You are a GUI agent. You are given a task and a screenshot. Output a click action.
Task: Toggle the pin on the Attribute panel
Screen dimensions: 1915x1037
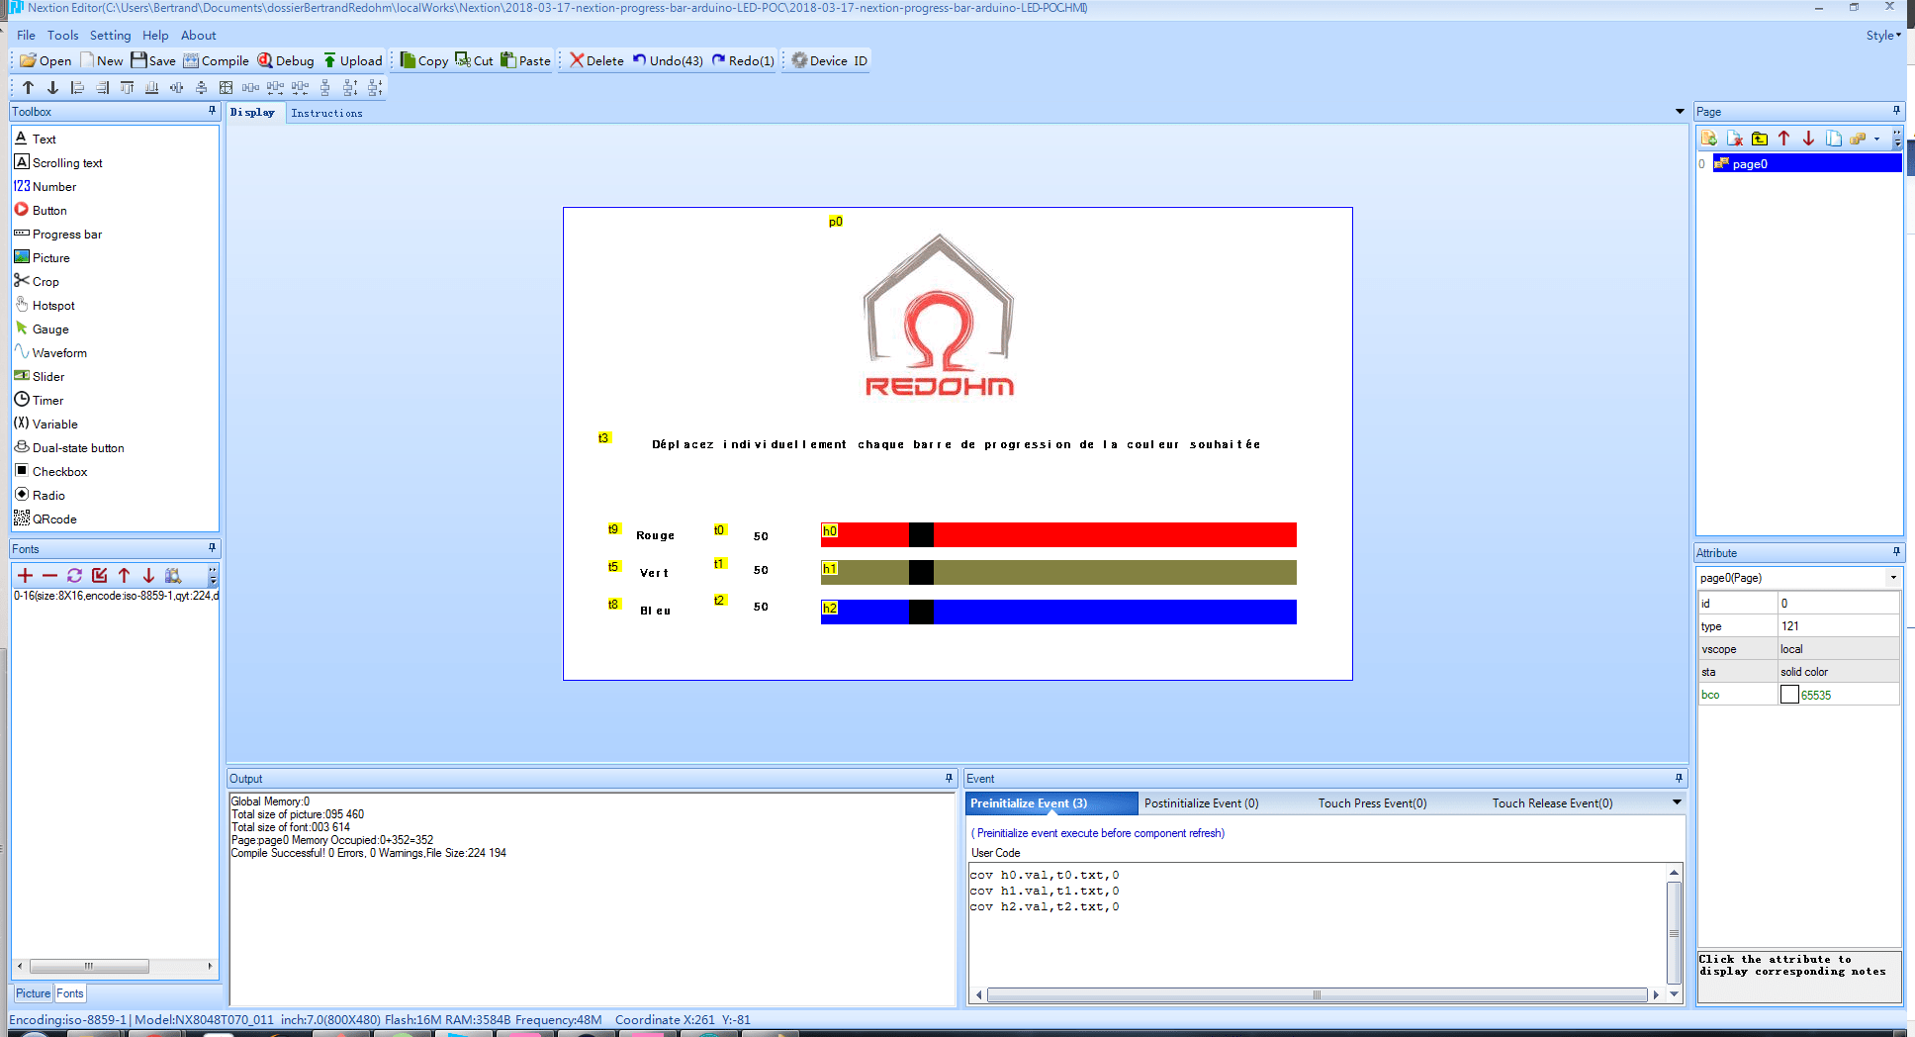click(x=1896, y=552)
